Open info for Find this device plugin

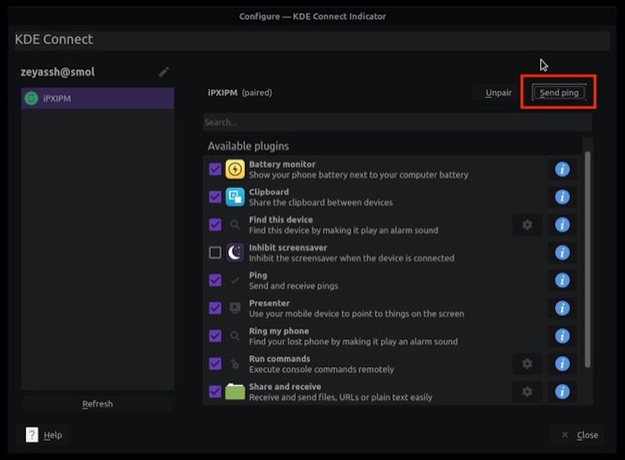coord(562,225)
